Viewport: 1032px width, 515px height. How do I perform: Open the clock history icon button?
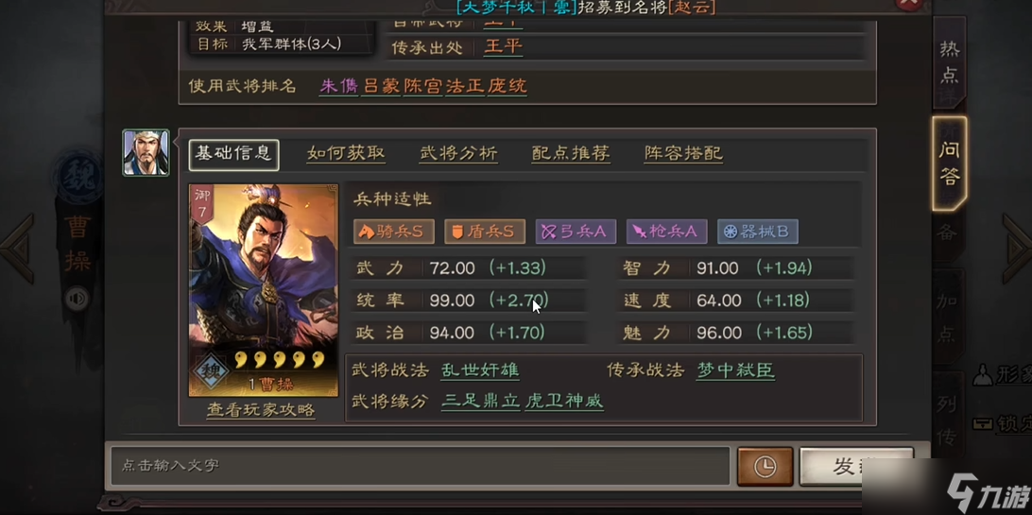(x=765, y=466)
